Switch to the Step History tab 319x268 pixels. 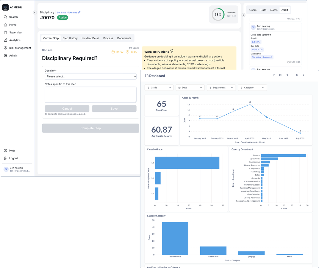[70, 38]
